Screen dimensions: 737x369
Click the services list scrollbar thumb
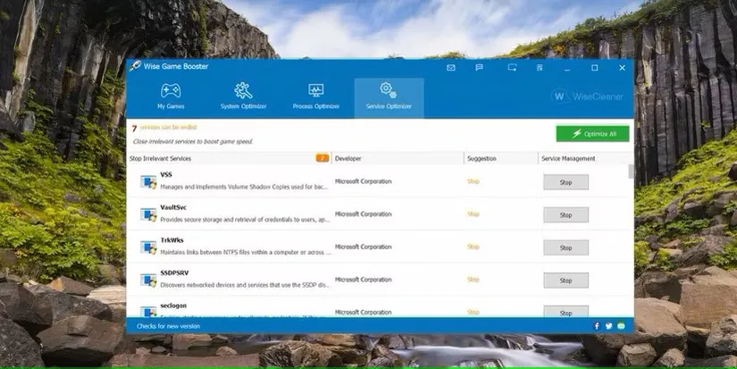pyautogui.click(x=631, y=172)
